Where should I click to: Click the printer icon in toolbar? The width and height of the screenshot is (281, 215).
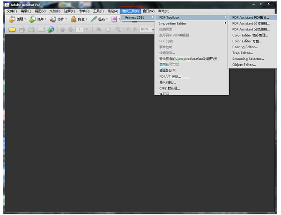[x=22, y=29]
